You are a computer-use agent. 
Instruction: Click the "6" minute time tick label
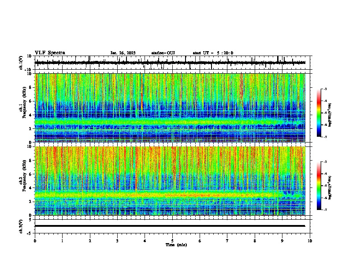(x=200, y=241)
